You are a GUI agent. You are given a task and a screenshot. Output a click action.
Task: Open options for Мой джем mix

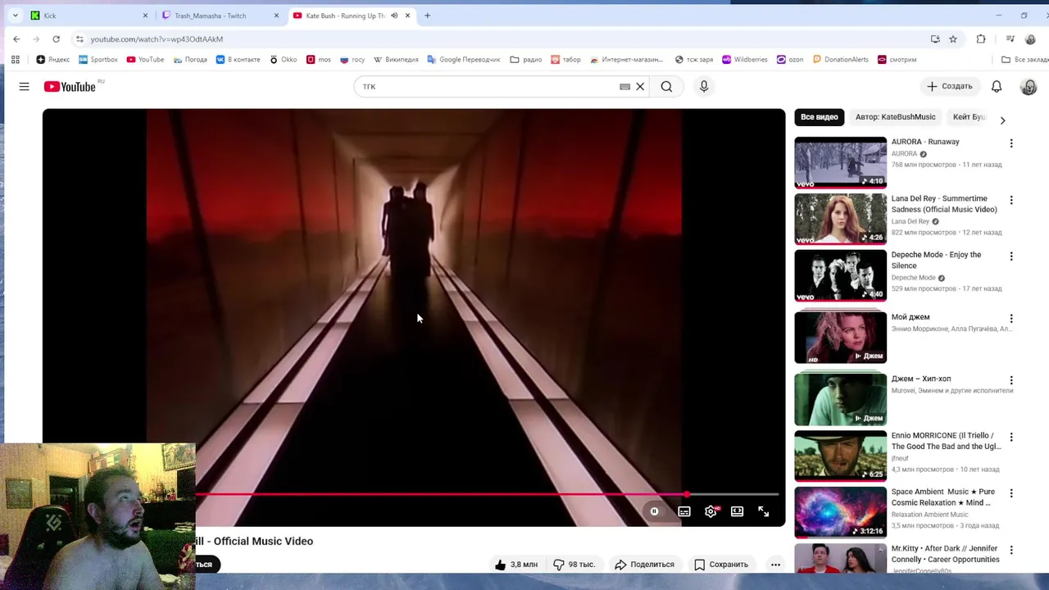1011,319
